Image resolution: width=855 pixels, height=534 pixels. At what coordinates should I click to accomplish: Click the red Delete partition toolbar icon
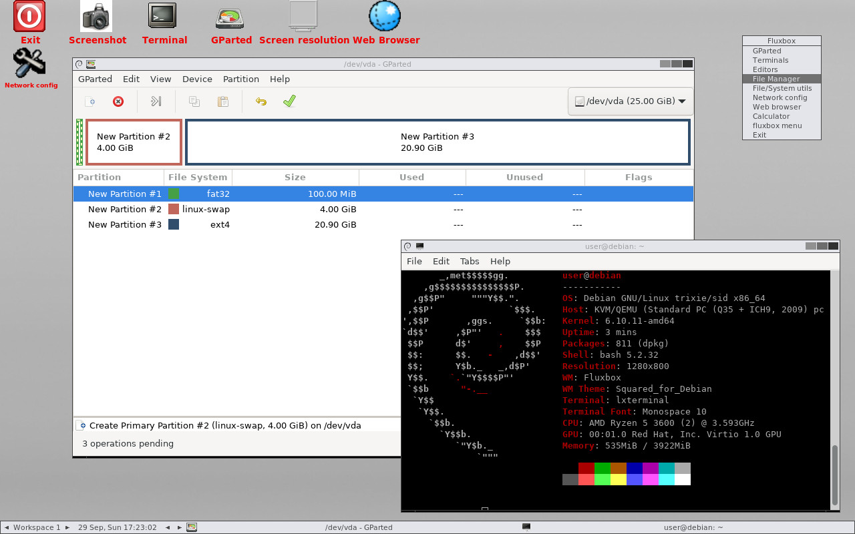[x=118, y=101]
